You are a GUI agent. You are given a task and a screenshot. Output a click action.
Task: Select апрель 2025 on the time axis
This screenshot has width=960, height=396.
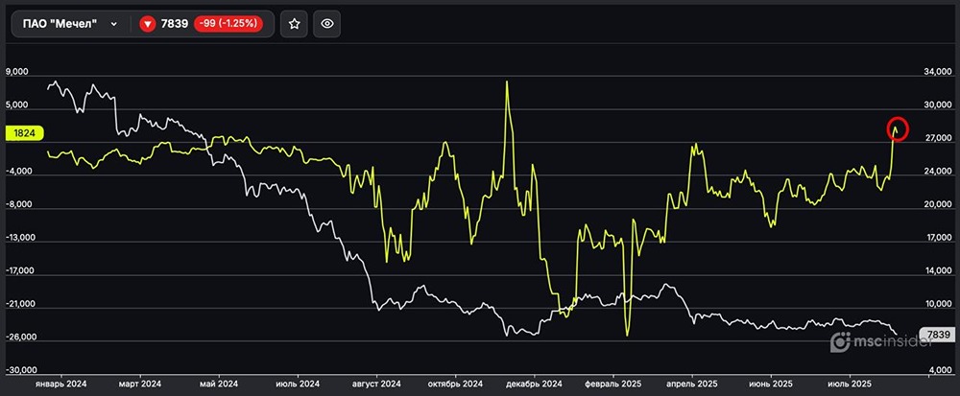coord(689,384)
